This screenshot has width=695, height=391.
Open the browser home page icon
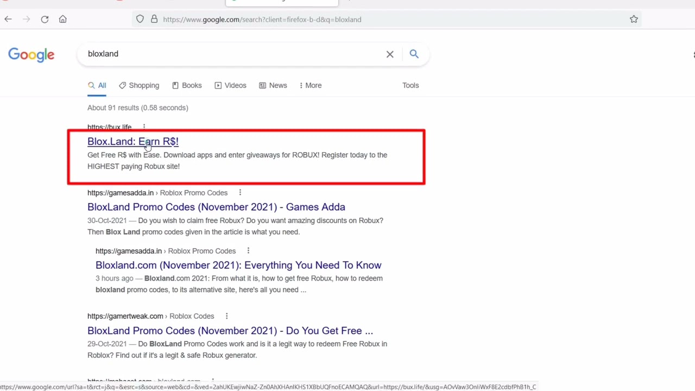coord(63,20)
